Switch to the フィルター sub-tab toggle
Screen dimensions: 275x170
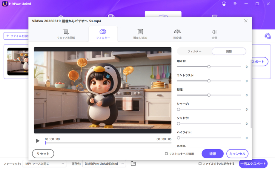(194, 51)
